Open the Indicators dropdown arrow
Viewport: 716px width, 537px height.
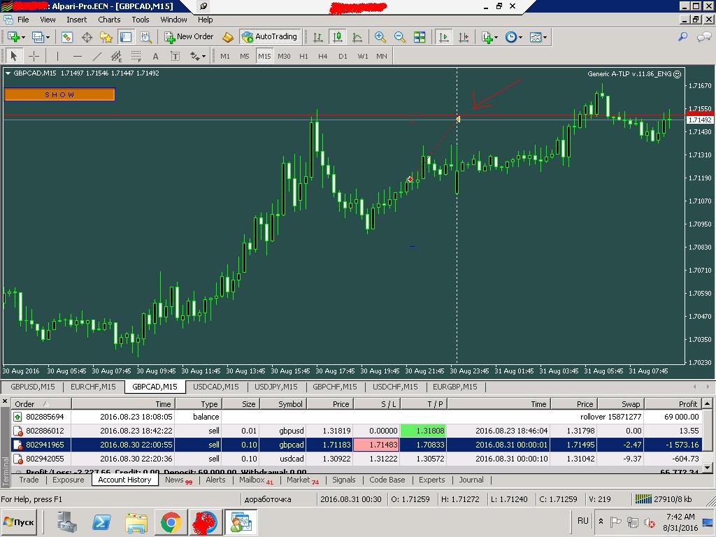coord(496,38)
